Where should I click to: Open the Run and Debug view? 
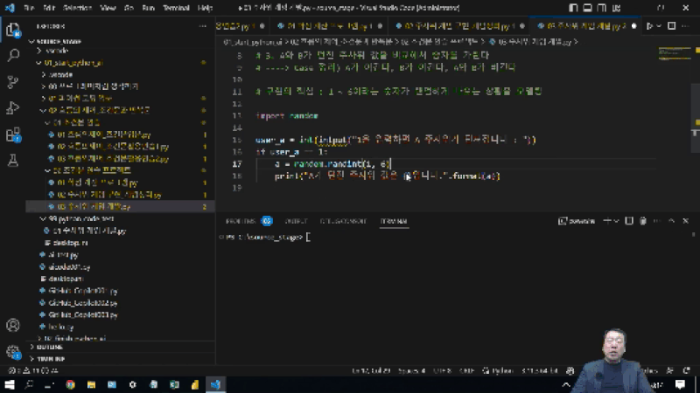click(13, 108)
